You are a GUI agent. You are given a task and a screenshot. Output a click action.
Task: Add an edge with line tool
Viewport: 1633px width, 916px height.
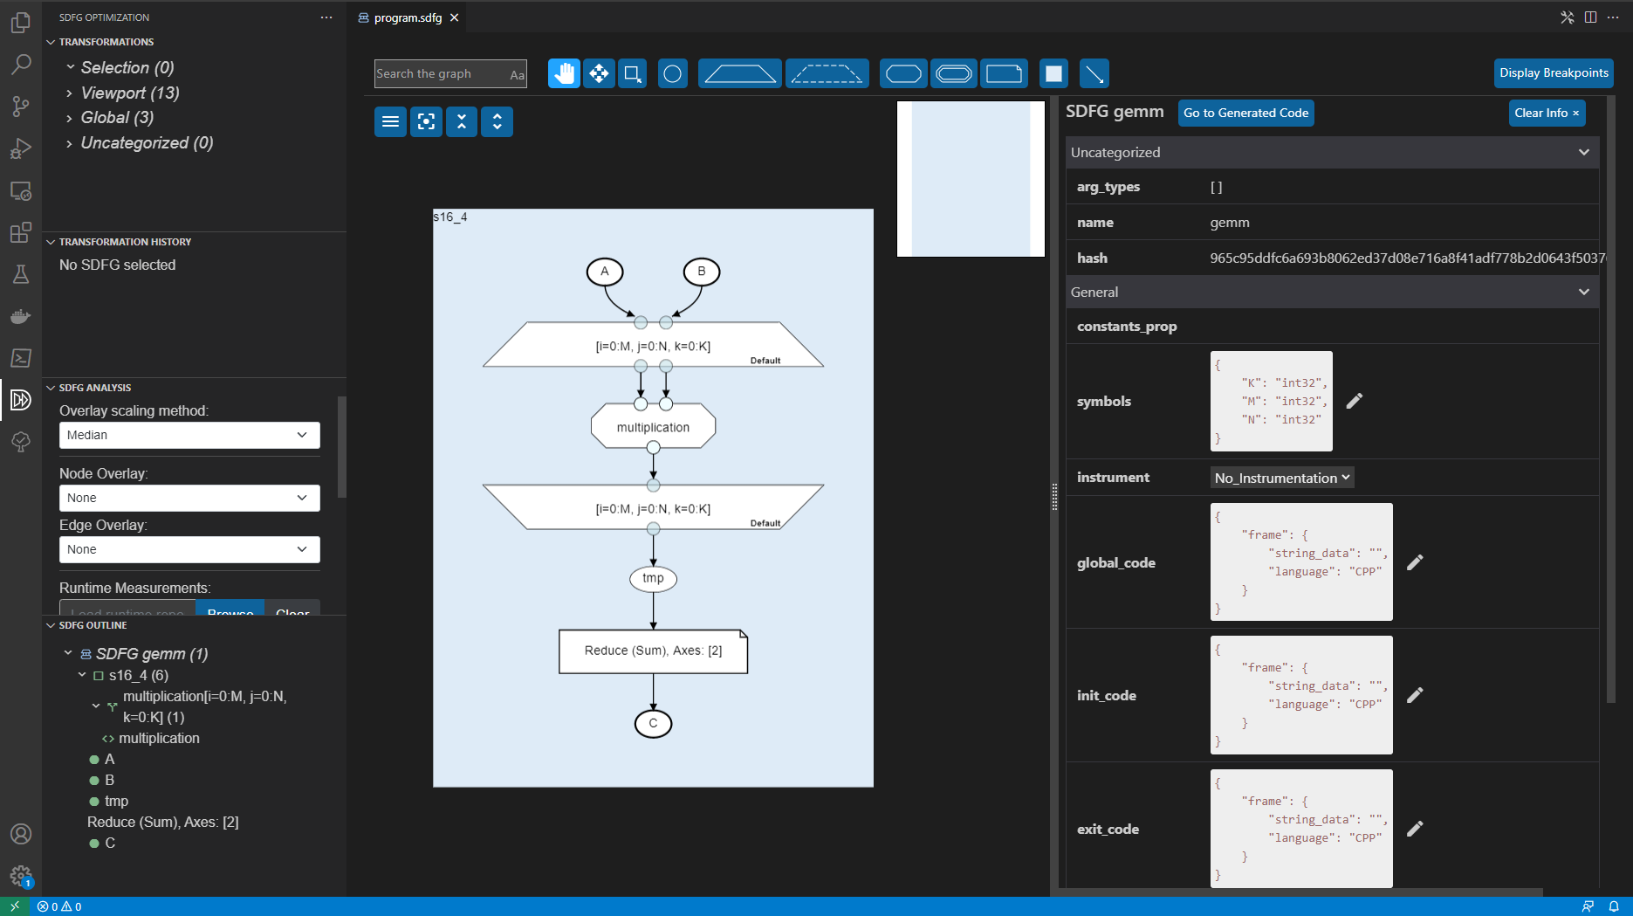click(x=1094, y=73)
